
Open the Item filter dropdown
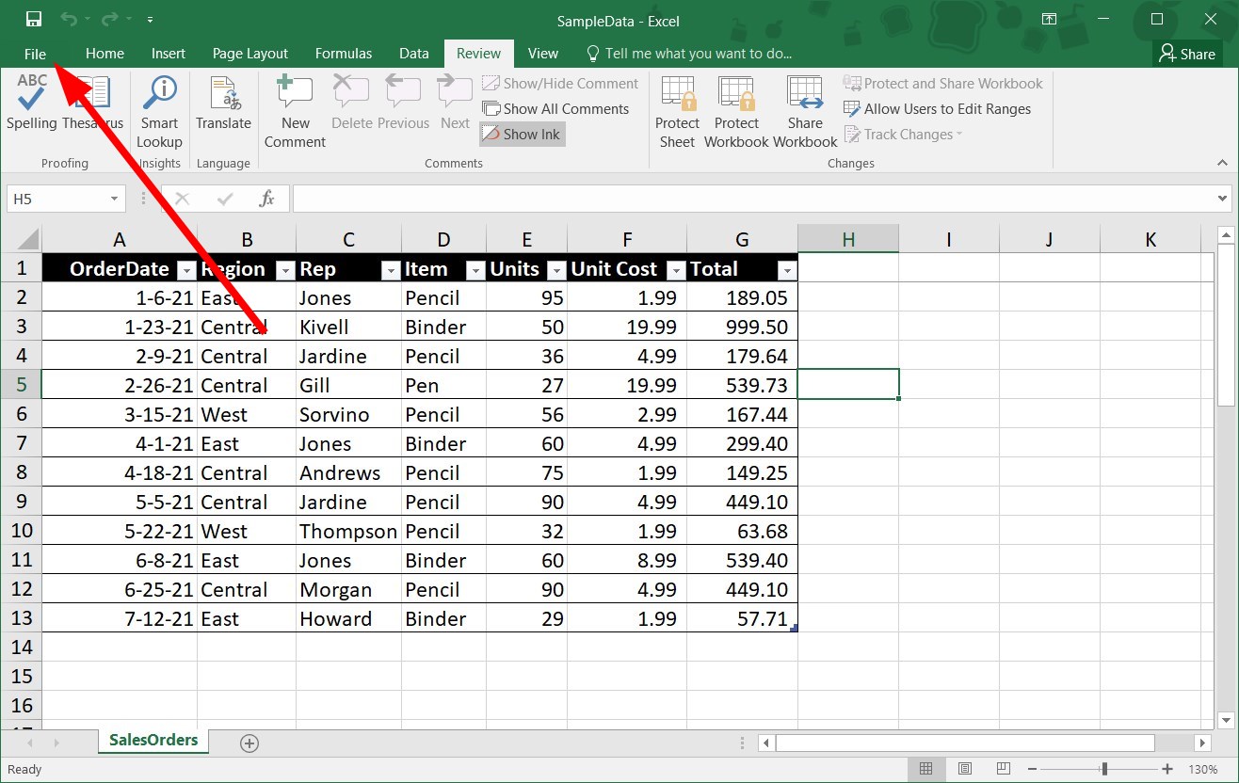(x=475, y=271)
